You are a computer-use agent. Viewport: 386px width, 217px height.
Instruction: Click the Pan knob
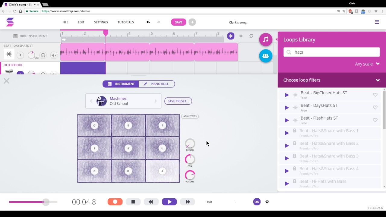pos(190,159)
